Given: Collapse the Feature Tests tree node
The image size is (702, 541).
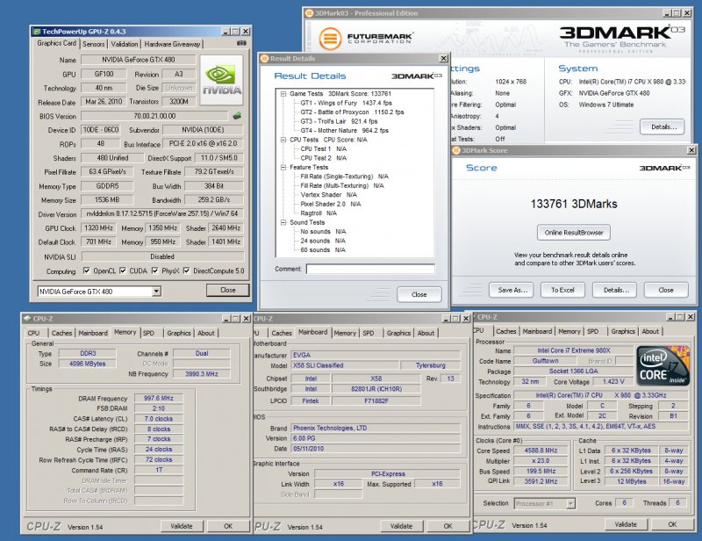Looking at the screenshot, I should (x=283, y=167).
